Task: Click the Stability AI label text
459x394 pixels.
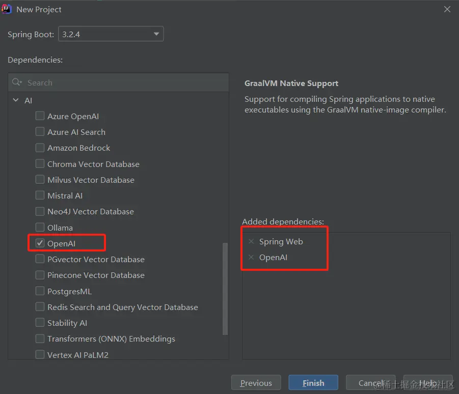Action: point(67,323)
